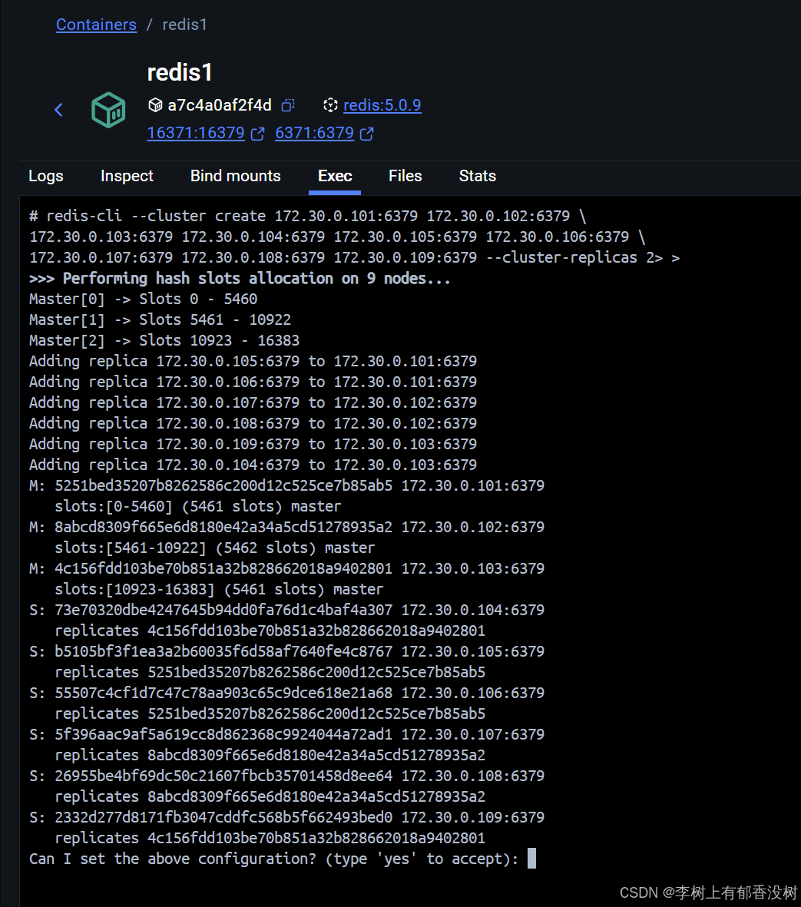Click 'slots:[10923-16383] (5461 slots) master' line
Screen dimensions: 801x907
point(219,589)
